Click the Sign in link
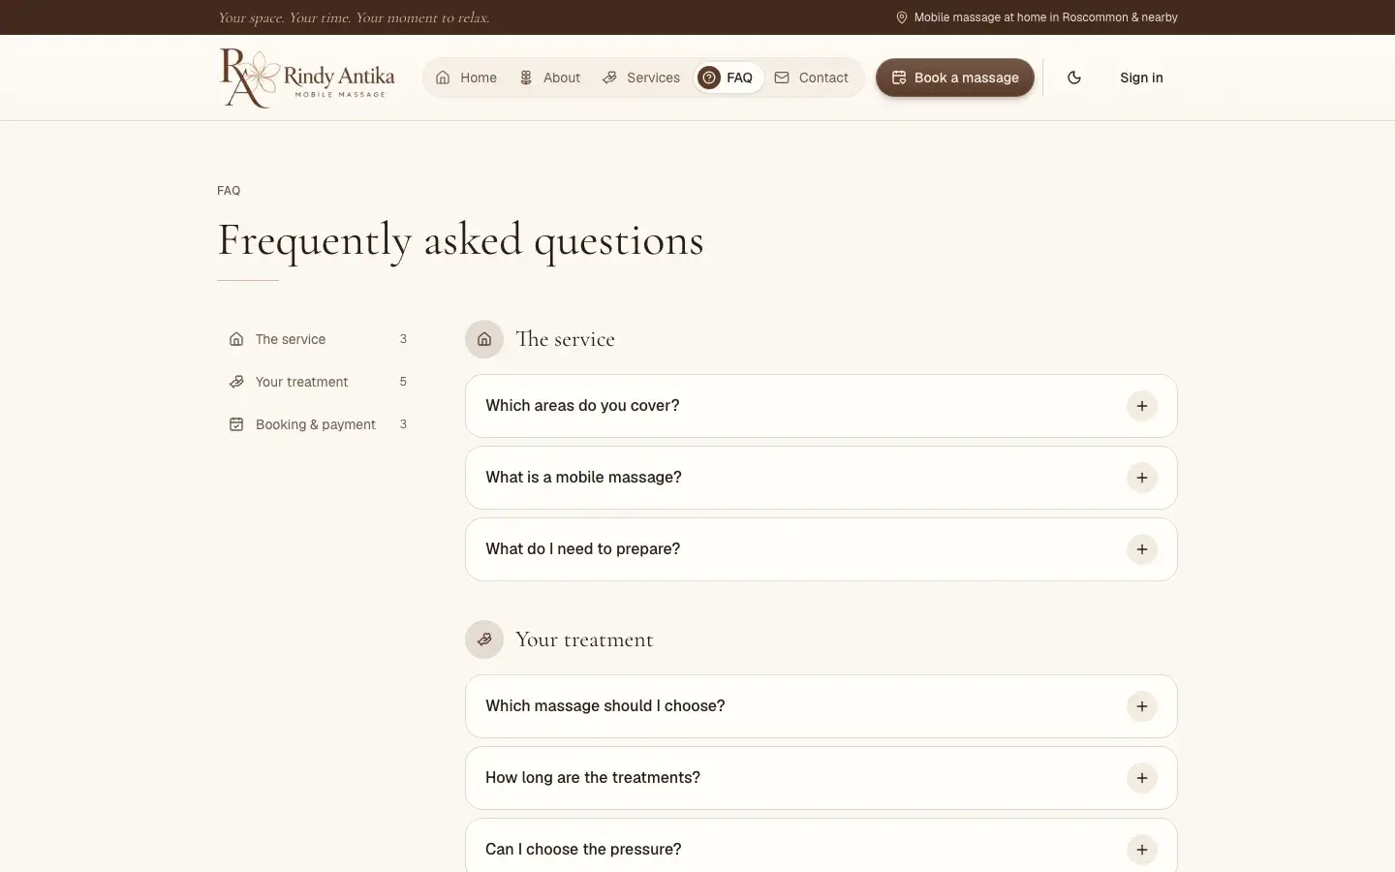Viewport: 1395px width, 872px height. point(1141,78)
